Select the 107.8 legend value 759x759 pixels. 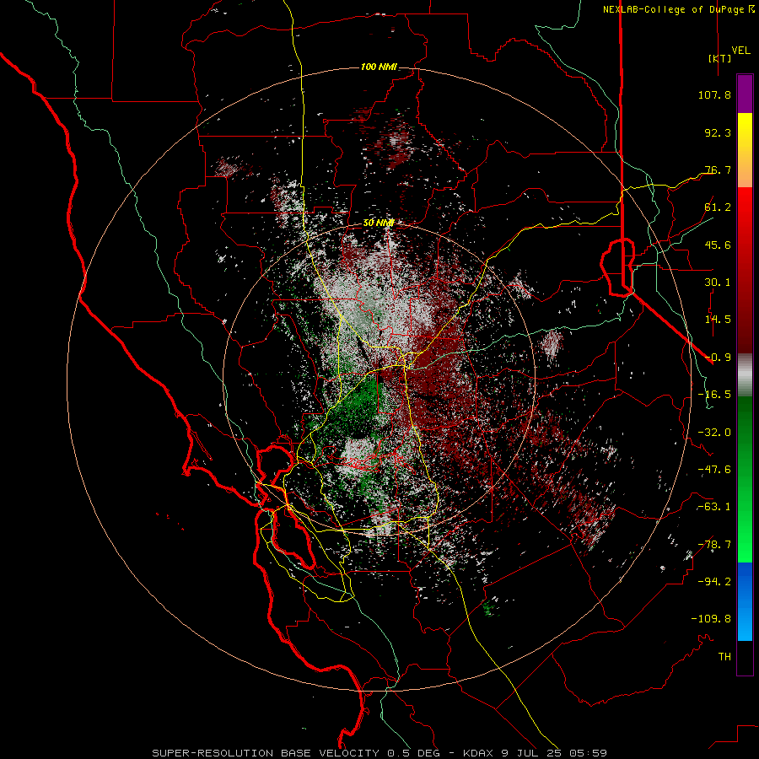tap(714, 94)
